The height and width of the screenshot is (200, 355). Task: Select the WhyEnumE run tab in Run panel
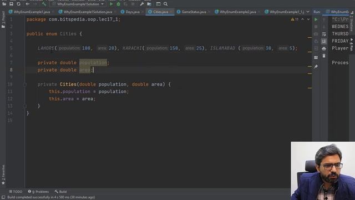tap(337, 12)
